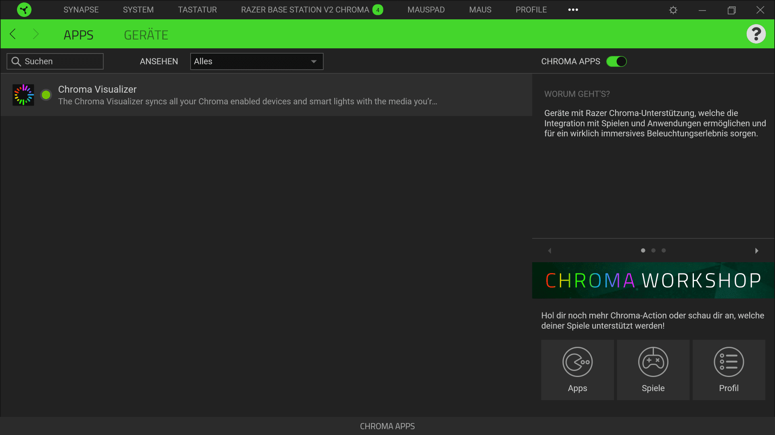Open Spiele in Chroma Workshop
The image size is (775, 435).
click(653, 370)
